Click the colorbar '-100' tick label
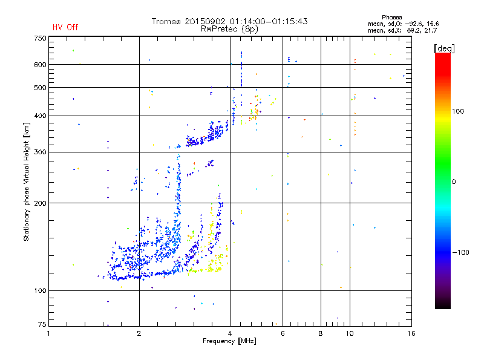Viewport: 484px width, 363px height. (x=460, y=252)
